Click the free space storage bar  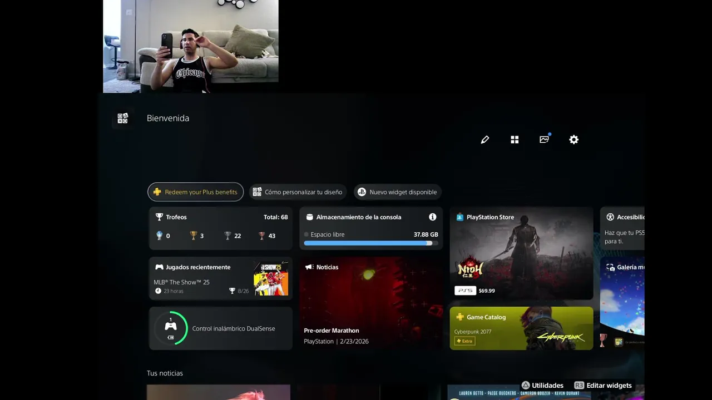(x=371, y=243)
